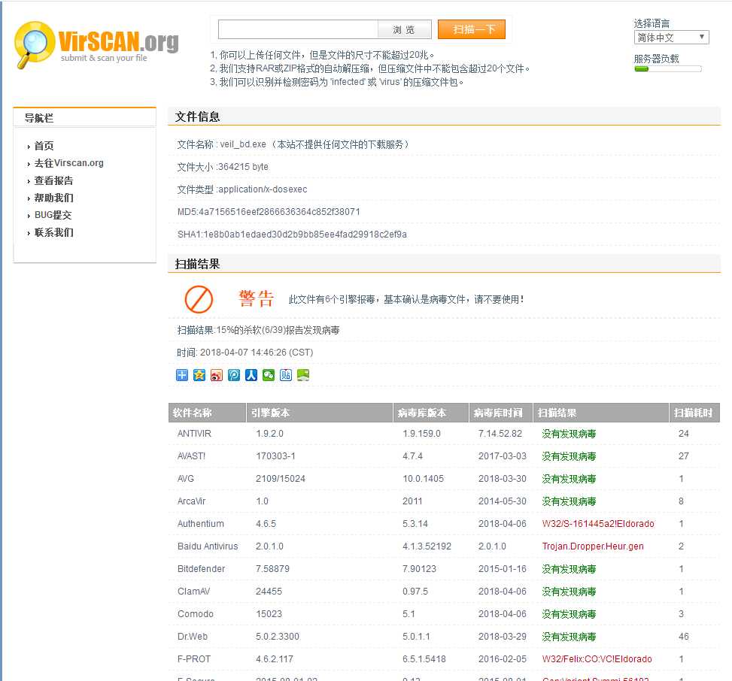Click the red warning prohibition icon
This screenshot has height=681, width=732.
pyautogui.click(x=197, y=298)
